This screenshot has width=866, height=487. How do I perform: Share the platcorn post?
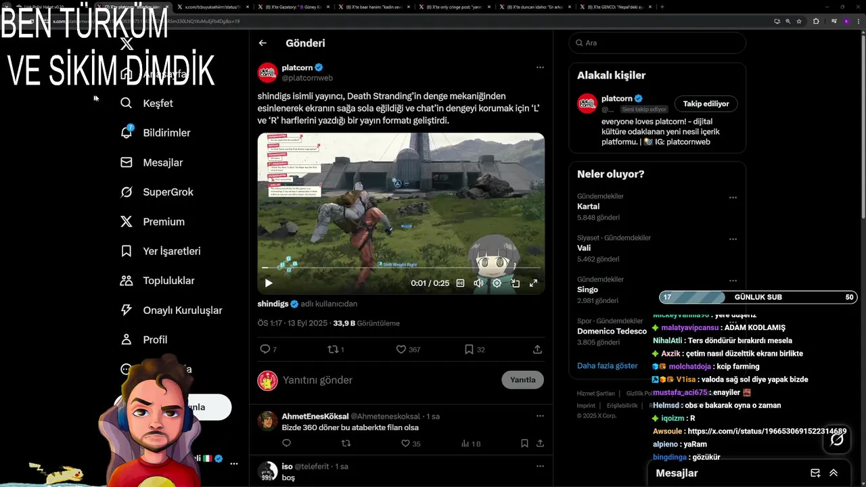tap(537, 350)
